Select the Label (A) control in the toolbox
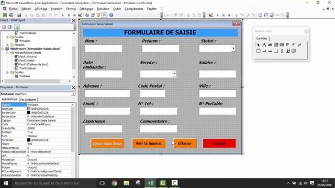The image size is (335, 188). (x=264, y=45)
